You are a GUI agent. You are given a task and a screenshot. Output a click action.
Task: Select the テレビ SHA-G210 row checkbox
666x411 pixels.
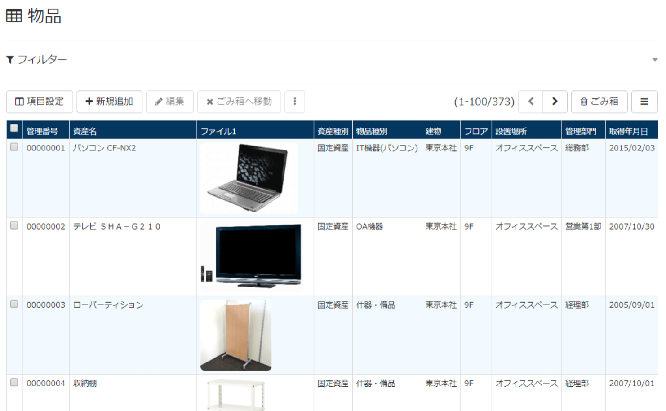coord(14,225)
